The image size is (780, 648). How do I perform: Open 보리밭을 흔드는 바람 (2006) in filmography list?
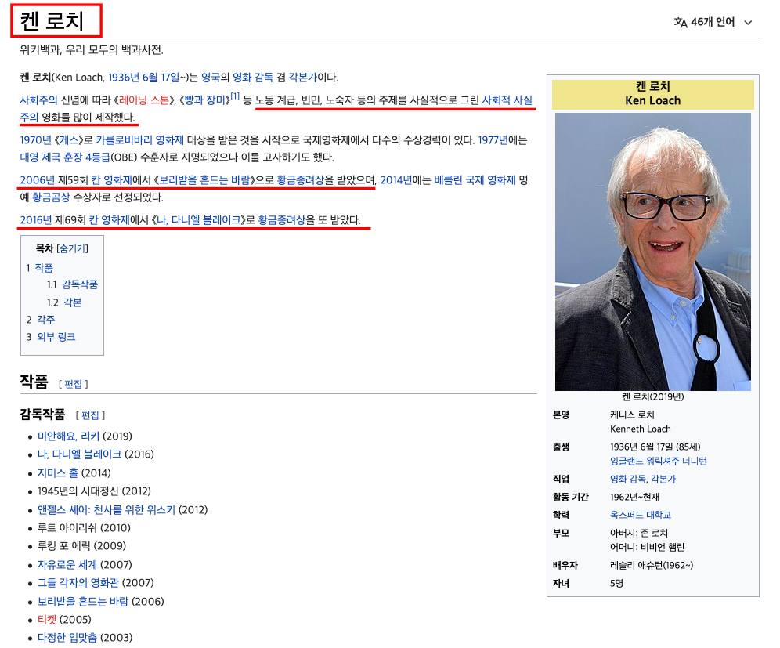point(83,601)
